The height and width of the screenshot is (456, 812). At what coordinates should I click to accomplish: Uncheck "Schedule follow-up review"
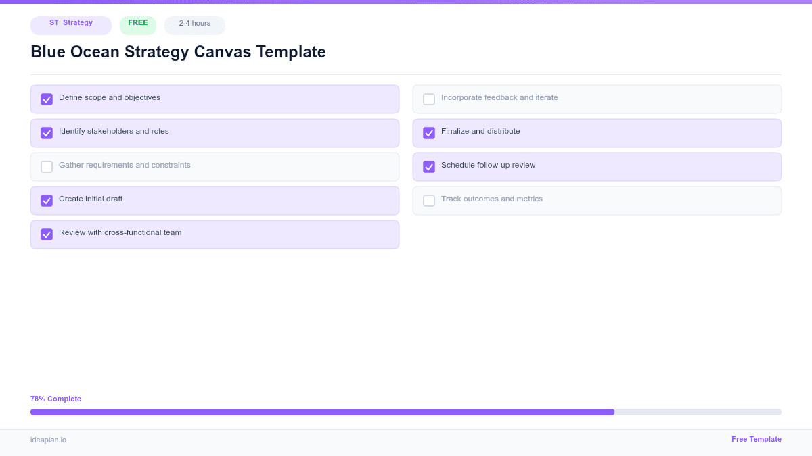(428, 166)
